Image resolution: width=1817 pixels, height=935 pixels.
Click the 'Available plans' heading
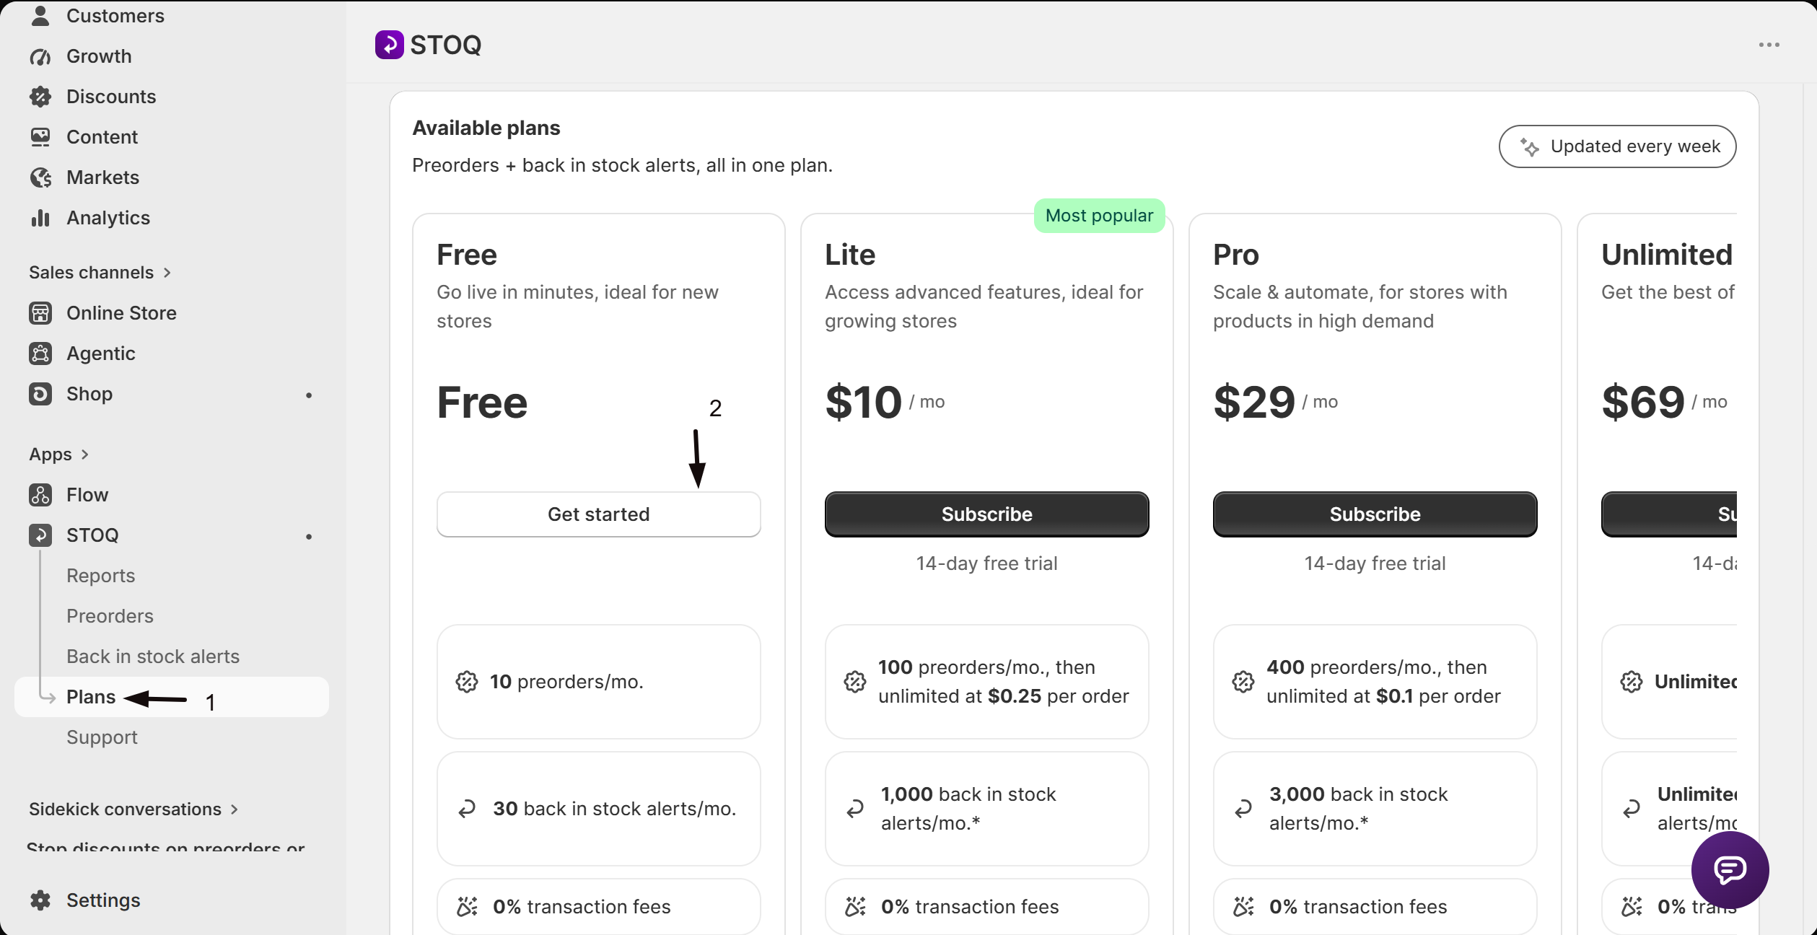486,128
